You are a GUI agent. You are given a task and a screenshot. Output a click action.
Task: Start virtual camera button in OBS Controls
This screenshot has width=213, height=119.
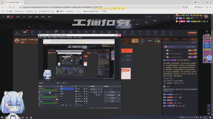111,95
